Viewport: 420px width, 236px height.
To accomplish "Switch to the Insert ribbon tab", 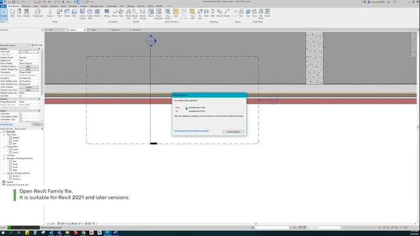I will [x=63, y=6].
